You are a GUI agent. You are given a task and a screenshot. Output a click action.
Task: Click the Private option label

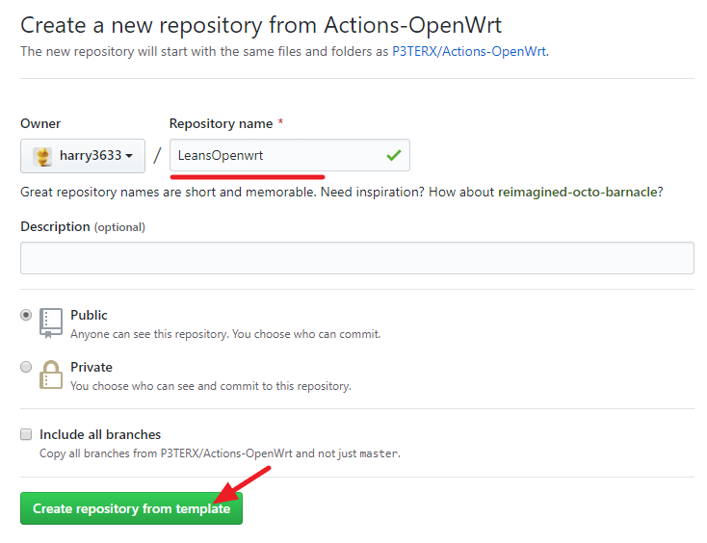click(x=92, y=367)
